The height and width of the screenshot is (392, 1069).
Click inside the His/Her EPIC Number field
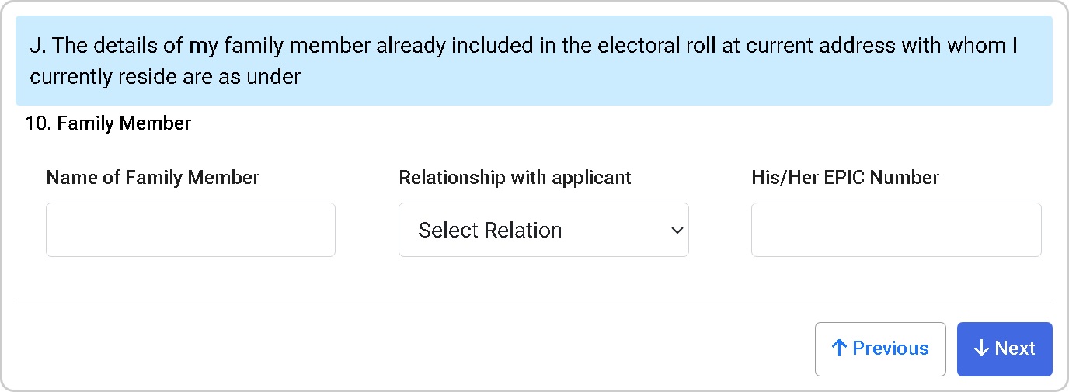[896, 230]
